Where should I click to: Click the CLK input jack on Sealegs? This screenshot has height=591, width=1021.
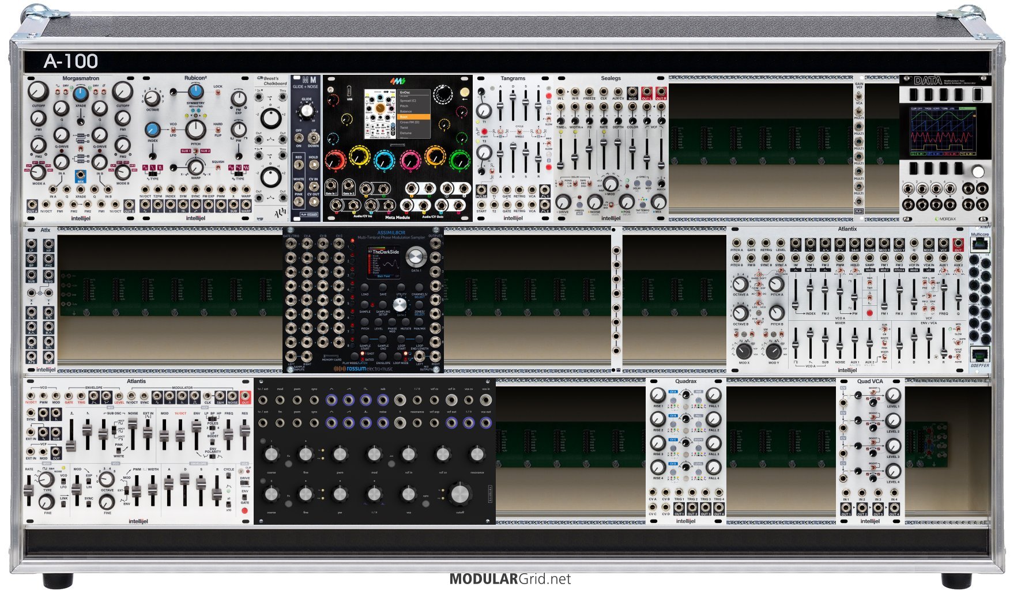pyautogui.click(x=604, y=92)
